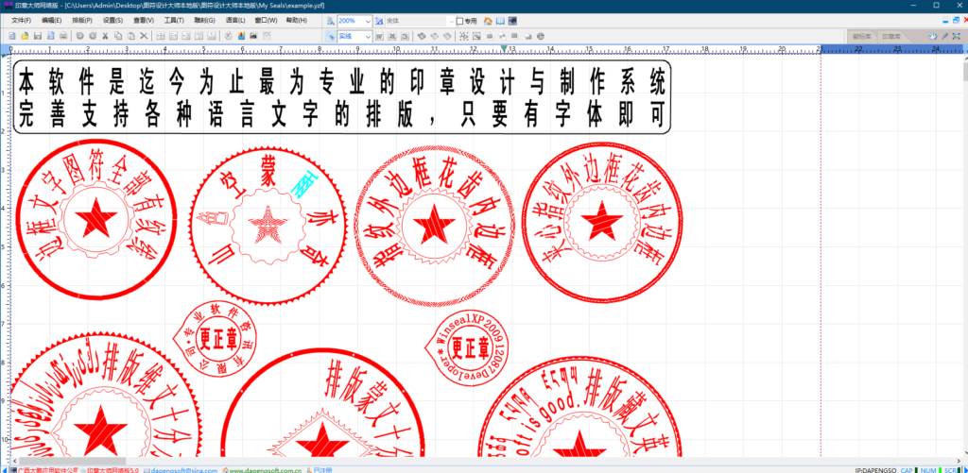
Task: Switch to the 印章库 tab
Action: pos(890,37)
